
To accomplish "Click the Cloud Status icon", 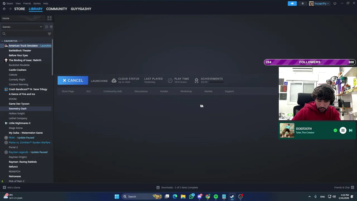I will [x=114, y=80].
